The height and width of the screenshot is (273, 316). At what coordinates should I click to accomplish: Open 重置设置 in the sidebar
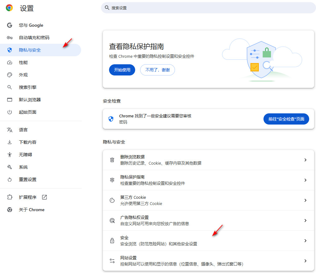(x=40, y=180)
